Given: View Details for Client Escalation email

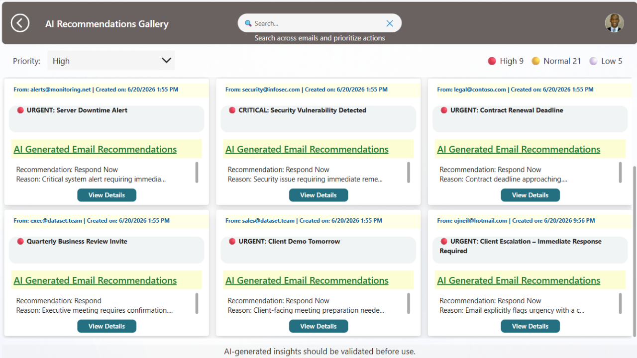Looking at the screenshot, I should [x=530, y=327].
